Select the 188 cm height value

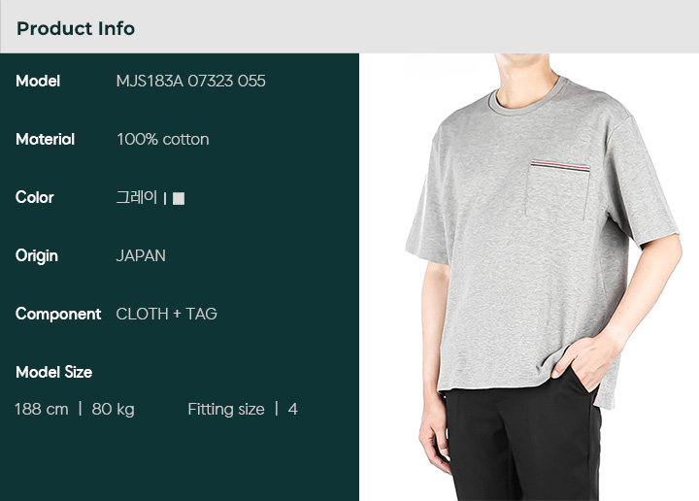tap(42, 409)
